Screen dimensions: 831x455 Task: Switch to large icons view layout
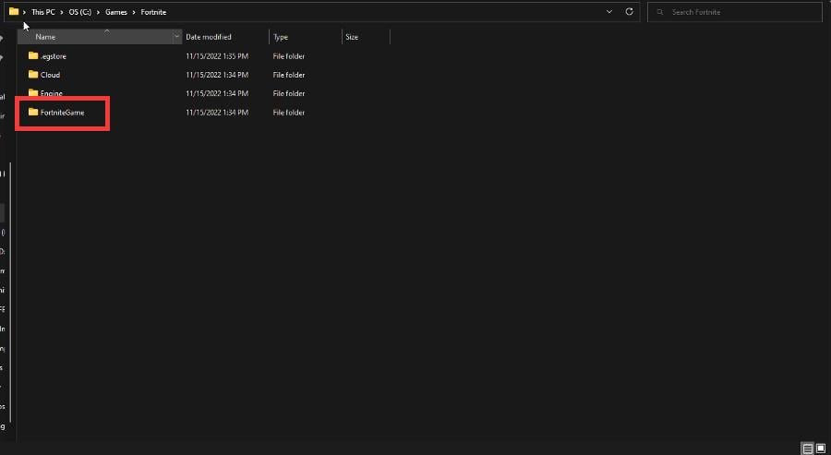coord(821,449)
